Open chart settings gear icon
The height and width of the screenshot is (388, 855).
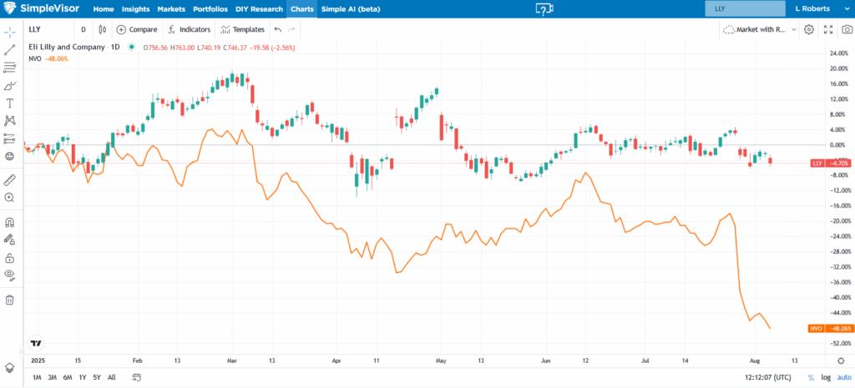click(808, 29)
